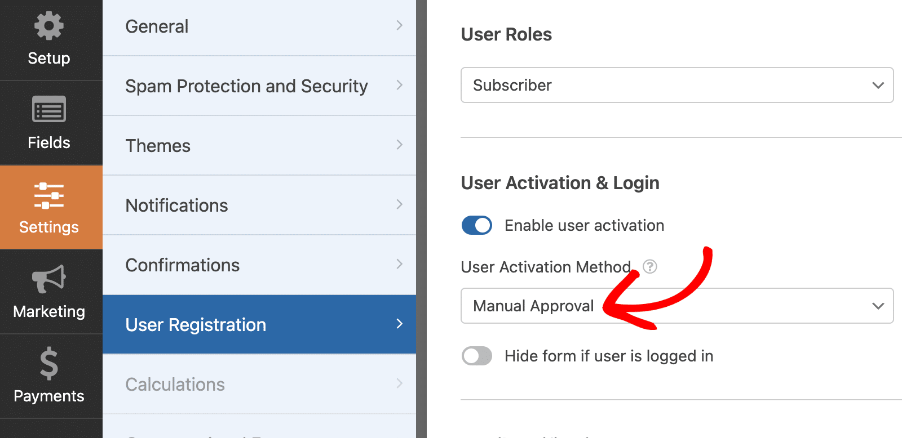Open Notifications settings

click(x=259, y=205)
